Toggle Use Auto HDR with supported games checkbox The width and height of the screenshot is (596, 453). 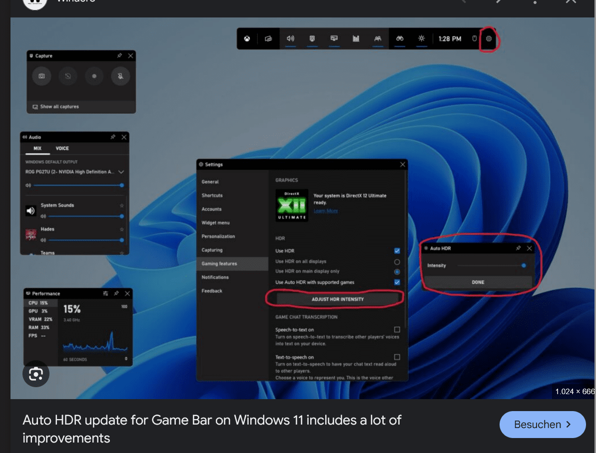397,282
